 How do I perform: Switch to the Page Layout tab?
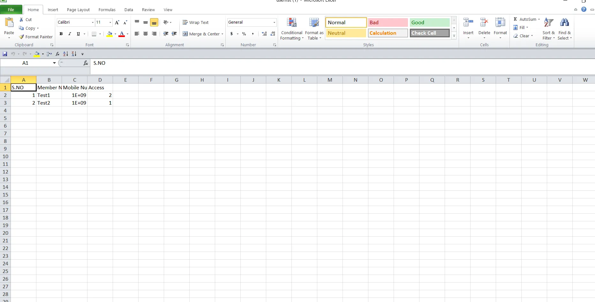tap(78, 10)
